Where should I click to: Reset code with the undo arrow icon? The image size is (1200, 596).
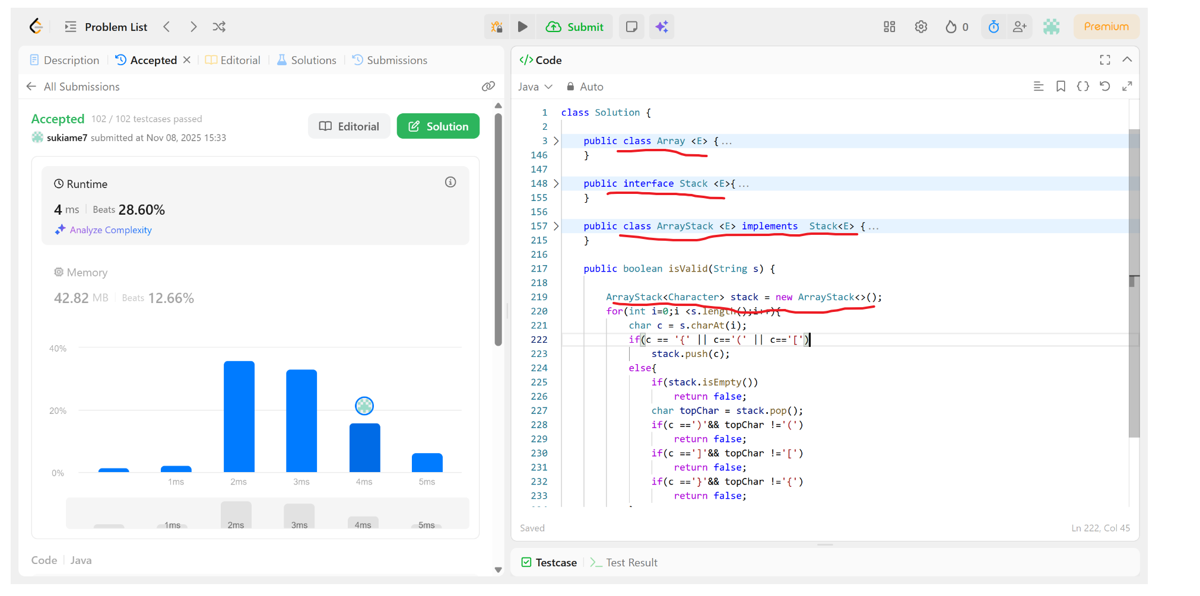[1104, 87]
